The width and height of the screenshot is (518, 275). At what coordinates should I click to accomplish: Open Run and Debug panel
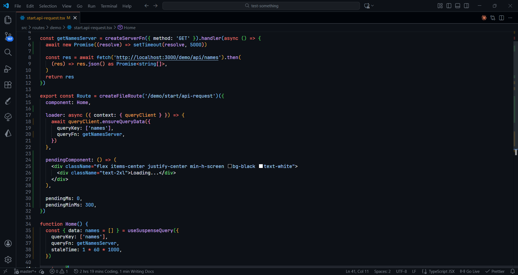[8, 69]
